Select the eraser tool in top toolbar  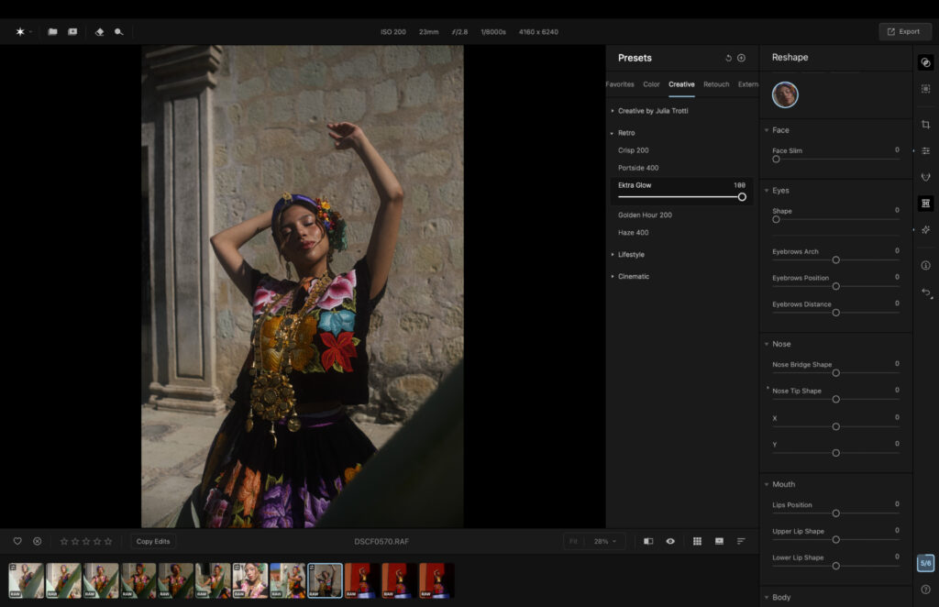coord(99,31)
